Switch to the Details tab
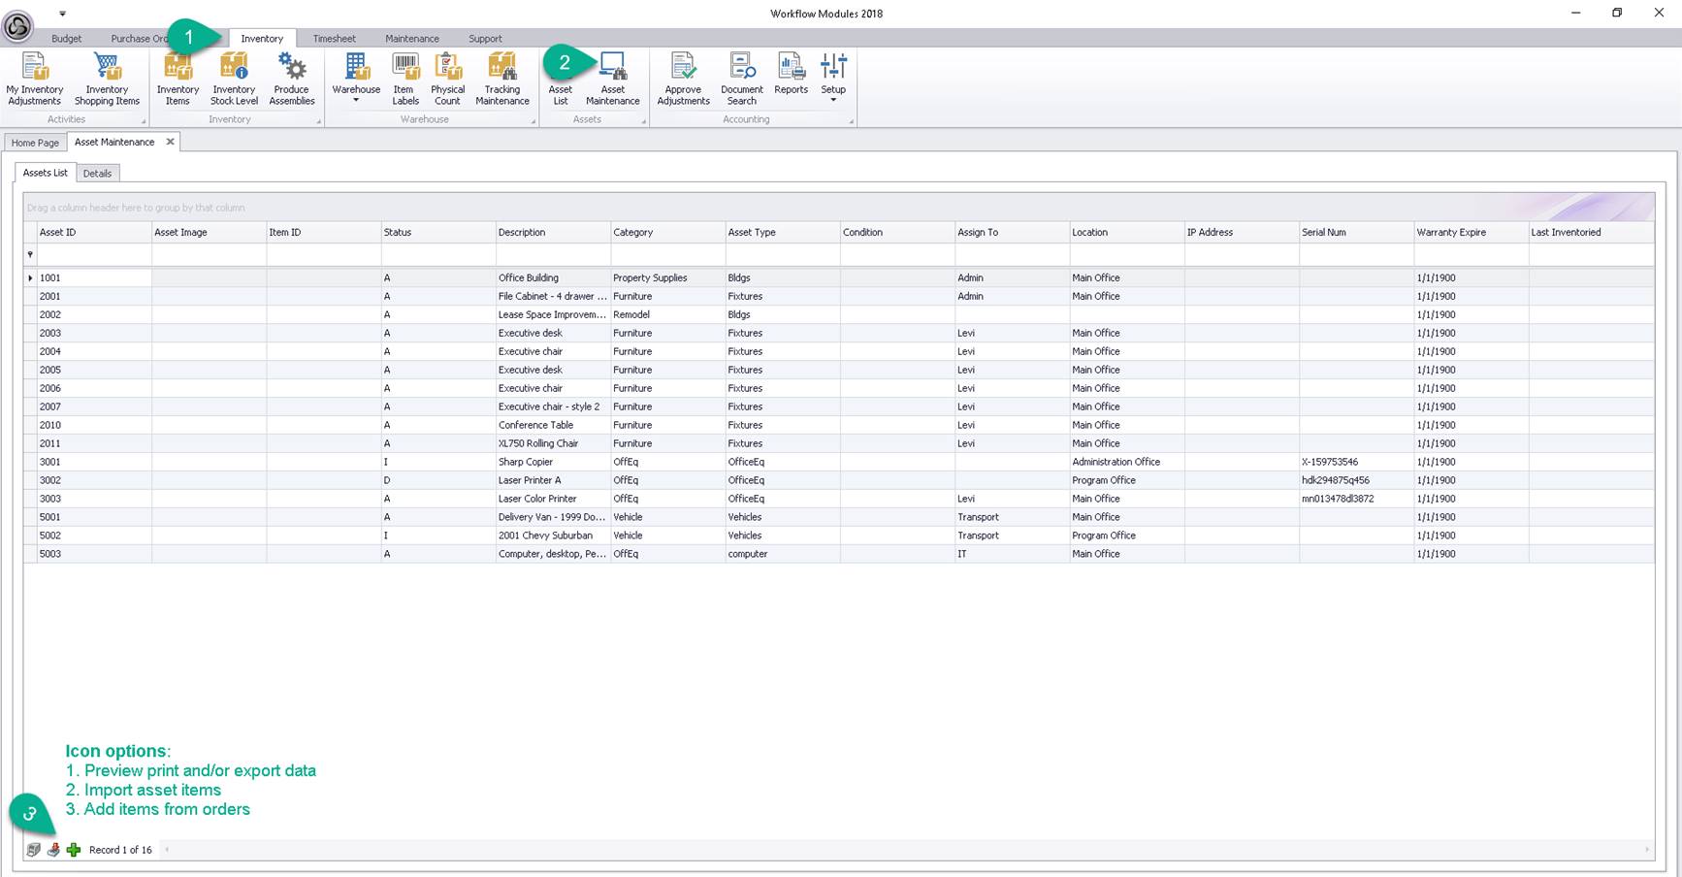This screenshot has height=877, width=1682. point(97,174)
